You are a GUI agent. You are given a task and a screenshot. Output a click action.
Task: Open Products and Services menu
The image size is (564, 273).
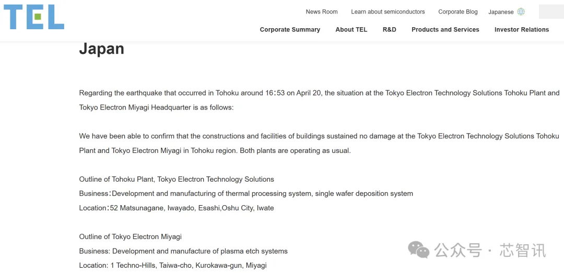click(x=445, y=30)
